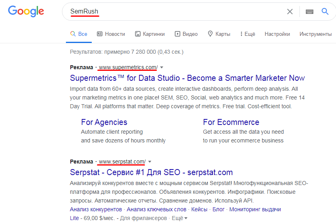Screen dimensions: 336x224
Task: Click the Google logo
Action: [x=26, y=12]
